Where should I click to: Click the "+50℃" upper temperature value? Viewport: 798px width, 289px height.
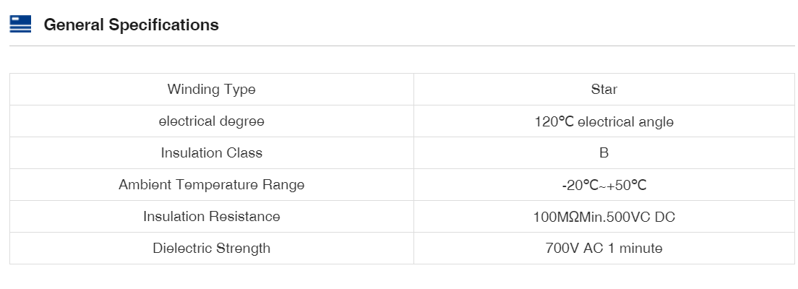coord(627,185)
